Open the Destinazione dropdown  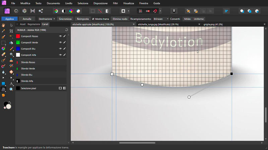(x=47, y=19)
